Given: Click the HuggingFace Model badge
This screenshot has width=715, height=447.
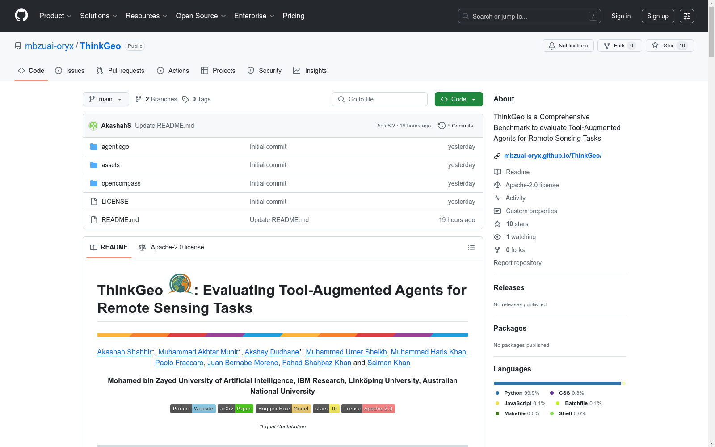Looking at the screenshot, I should pyautogui.click(x=283, y=409).
